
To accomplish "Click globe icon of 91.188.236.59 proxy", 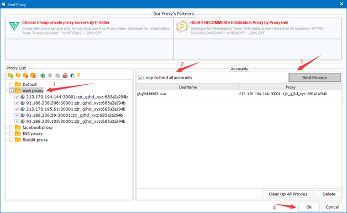I will point(22,115).
